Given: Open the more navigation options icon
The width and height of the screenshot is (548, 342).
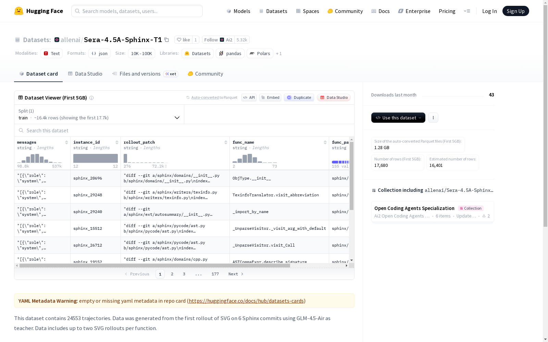Looking at the screenshot, I should (467, 11).
